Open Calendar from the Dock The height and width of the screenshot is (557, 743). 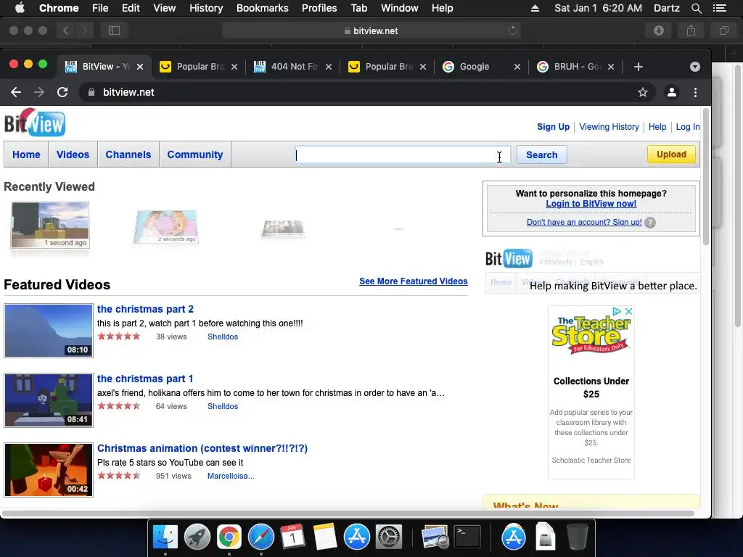tap(293, 537)
